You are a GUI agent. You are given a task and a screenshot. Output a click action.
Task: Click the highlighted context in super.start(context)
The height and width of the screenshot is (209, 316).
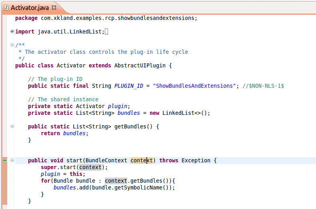[x=90, y=167]
